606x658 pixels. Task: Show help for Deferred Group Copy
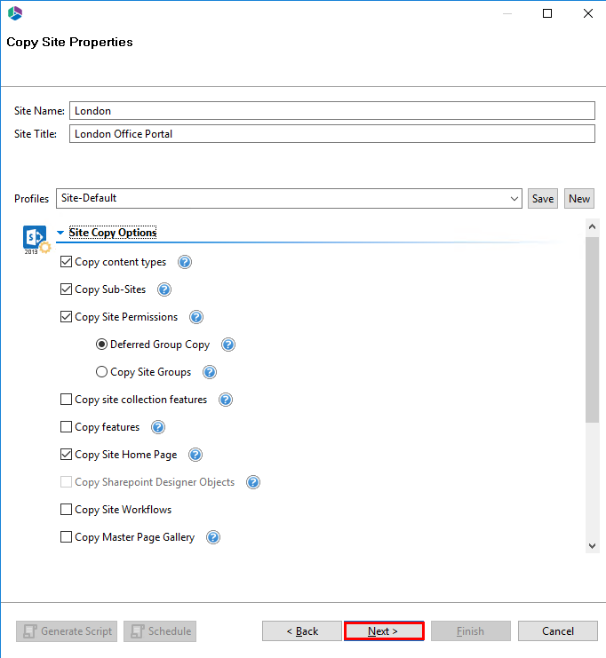[x=228, y=345]
